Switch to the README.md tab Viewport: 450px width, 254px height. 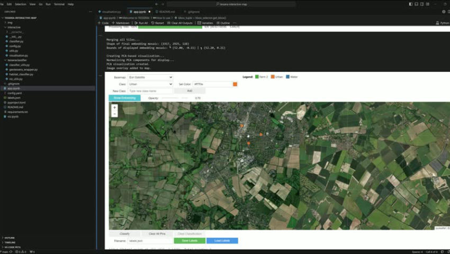click(x=166, y=12)
